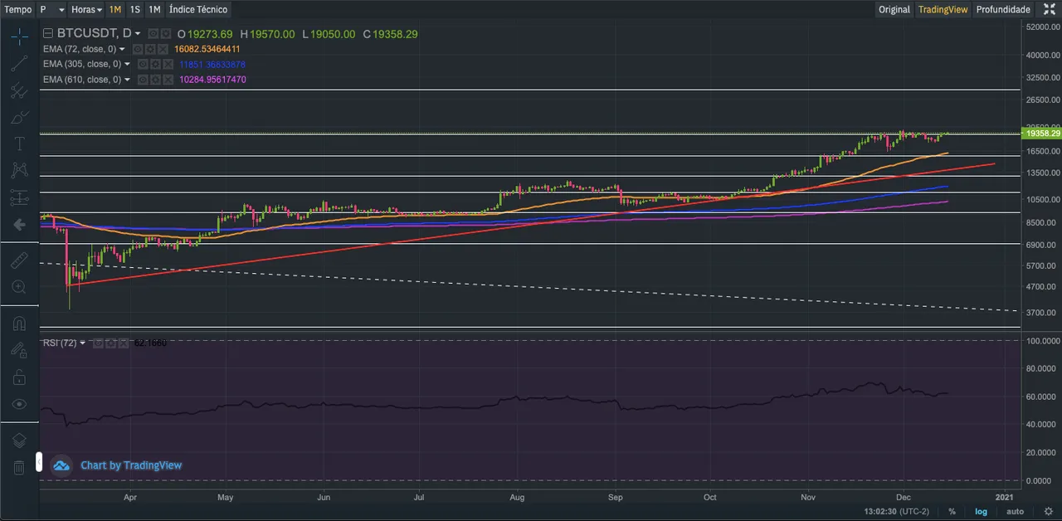
Task: Open chart settings gear at bottom right
Action: (1050, 511)
